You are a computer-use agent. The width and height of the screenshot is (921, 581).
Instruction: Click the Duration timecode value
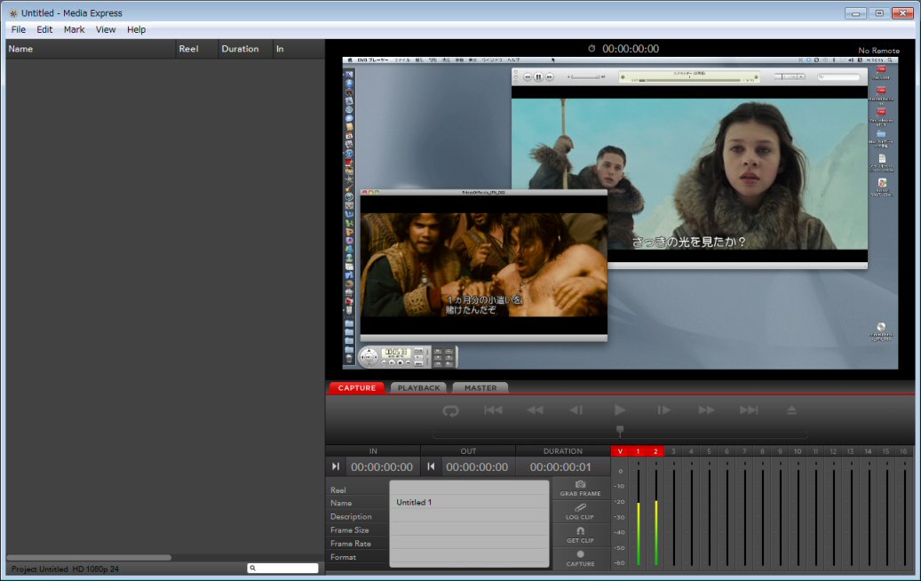[x=561, y=467]
